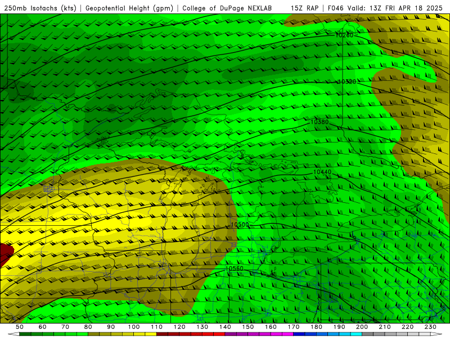
Task: Click the 10380 height contour label
Action: [319, 122]
